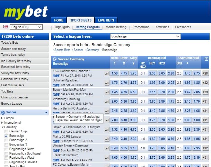Select over odds 1.85 for Mainz 05:RB Leipzig

coord(187,139)
